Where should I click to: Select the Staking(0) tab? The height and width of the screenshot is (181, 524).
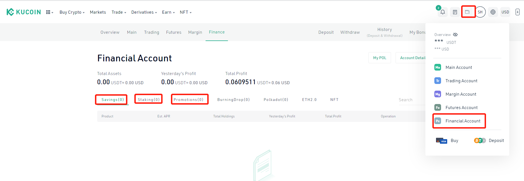tap(149, 100)
